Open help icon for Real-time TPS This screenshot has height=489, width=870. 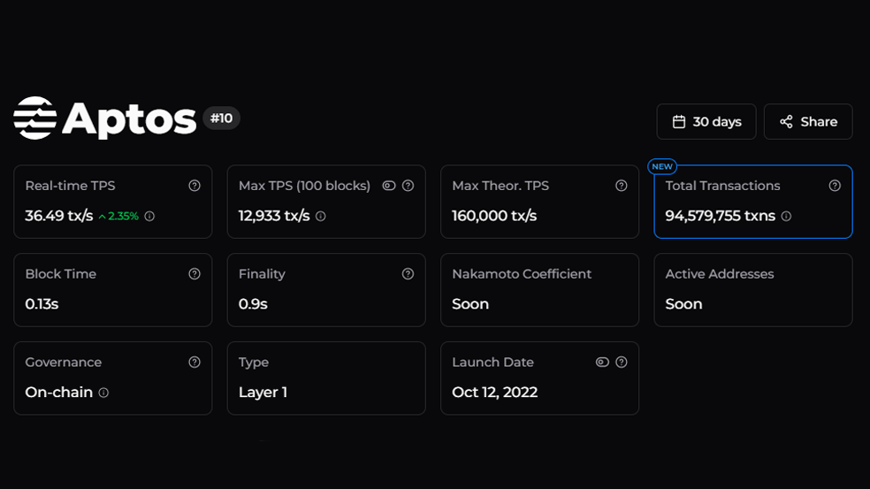pos(195,186)
